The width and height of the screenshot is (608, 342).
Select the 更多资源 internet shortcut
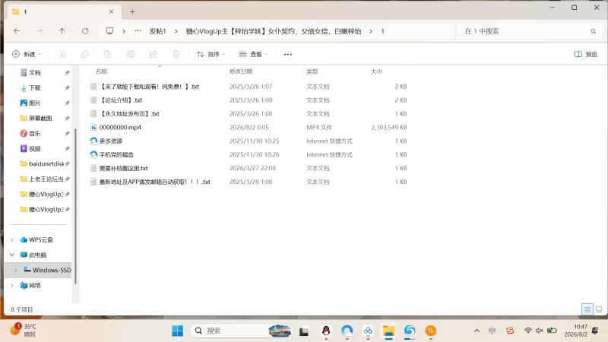point(111,141)
